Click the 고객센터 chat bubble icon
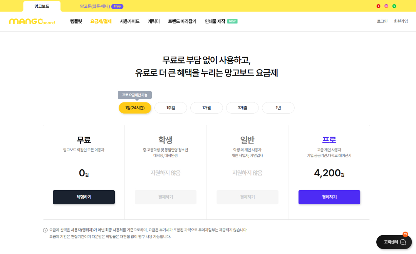416x254 pixels. pyautogui.click(x=403, y=242)
